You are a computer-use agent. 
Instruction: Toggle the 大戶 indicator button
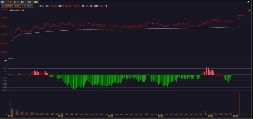click(x=7, y=6)
